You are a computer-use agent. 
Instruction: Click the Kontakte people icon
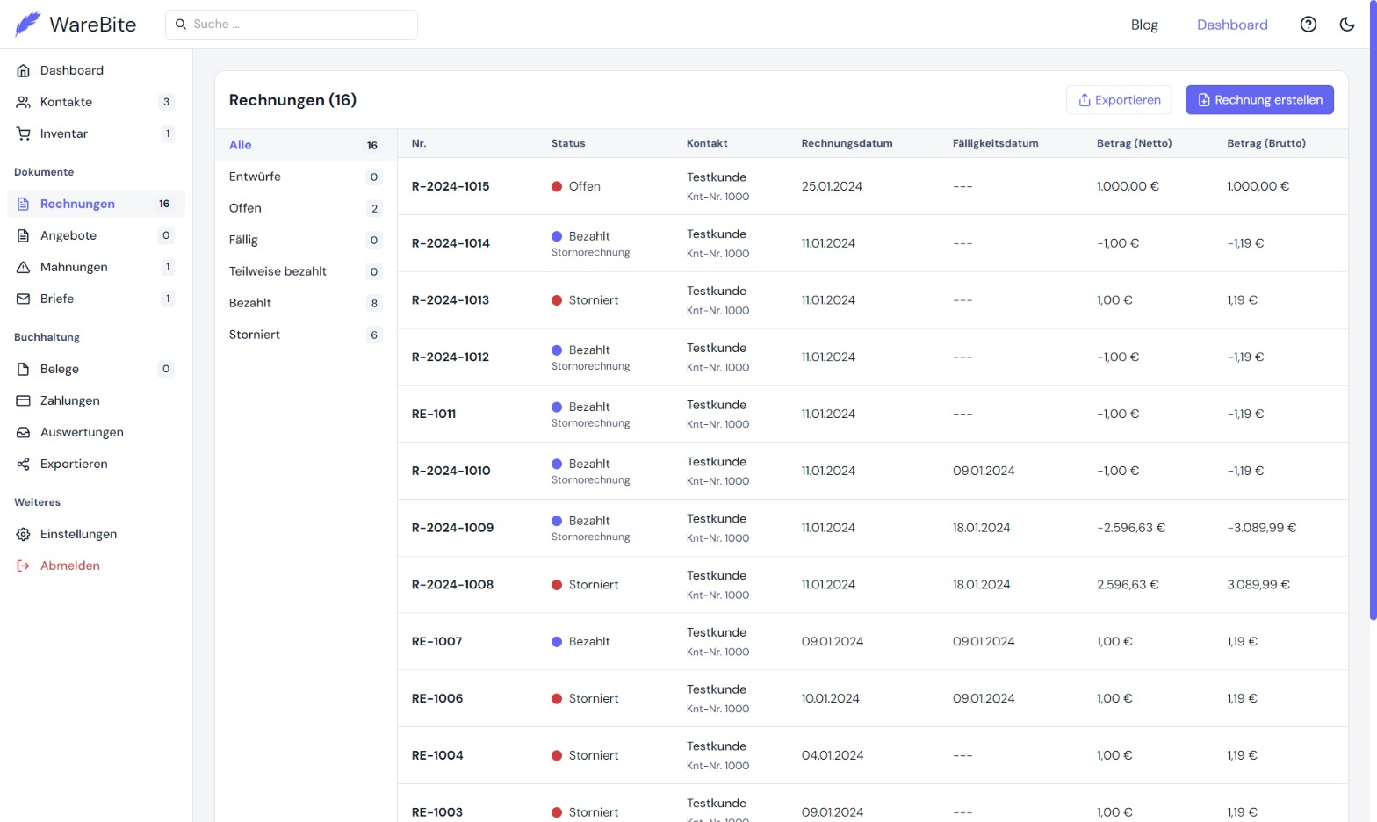pos(24,102)
